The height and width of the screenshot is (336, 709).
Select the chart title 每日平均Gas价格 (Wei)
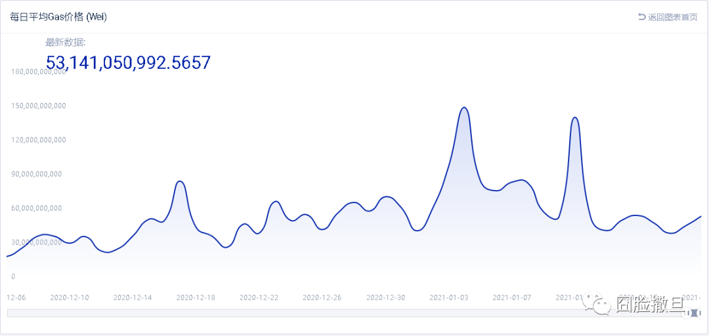tap(58, 17)
